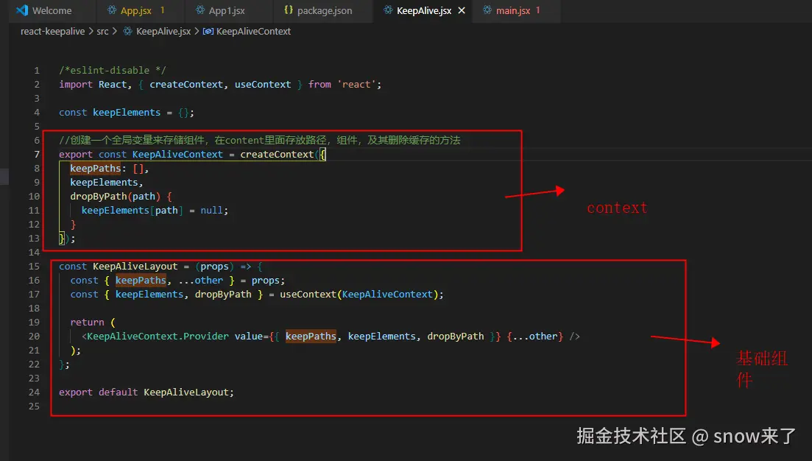The width and height of the screenshot is (812, 461).
Task: Expand breadcrumb chevron after src
Action: [x=115, y=31]
